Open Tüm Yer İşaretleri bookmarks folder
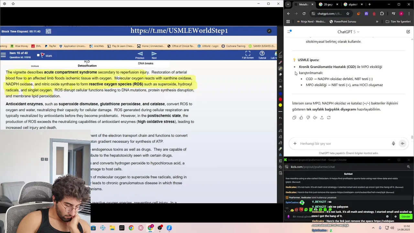Viewport: 414px width, 233px height. click(398, 22)
